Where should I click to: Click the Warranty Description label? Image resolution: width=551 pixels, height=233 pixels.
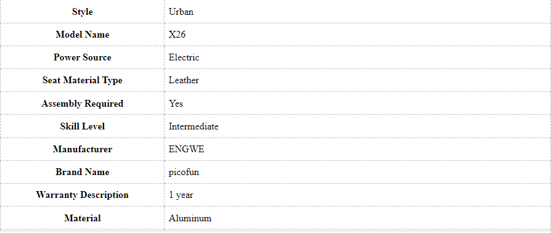tap(82, 195)
